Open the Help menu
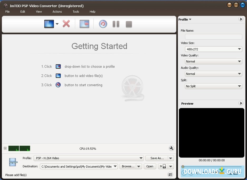247x180 pixels. pyautogui.click(x=92, y=12)
